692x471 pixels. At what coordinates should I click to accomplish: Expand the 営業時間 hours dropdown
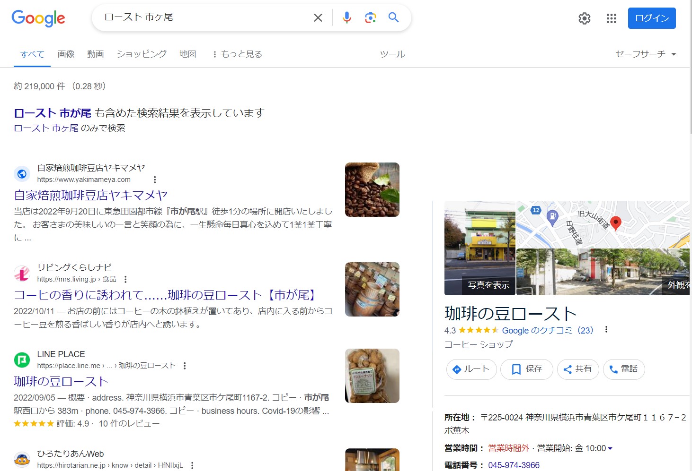click(610, 448)
